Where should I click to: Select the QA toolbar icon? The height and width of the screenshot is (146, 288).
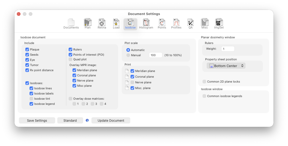[191, 24]
